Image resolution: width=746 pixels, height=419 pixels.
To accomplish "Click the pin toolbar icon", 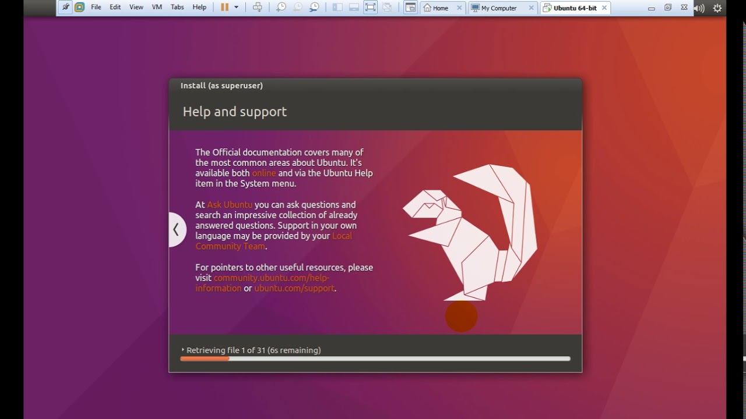I will (x=65, y=8).
